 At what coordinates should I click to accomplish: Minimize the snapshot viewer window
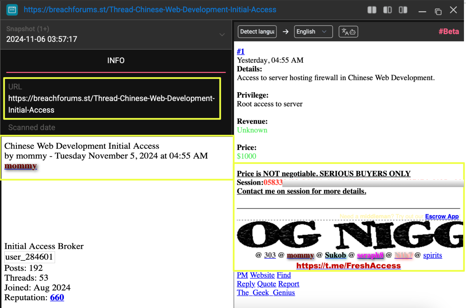click(x=422, y=11)
